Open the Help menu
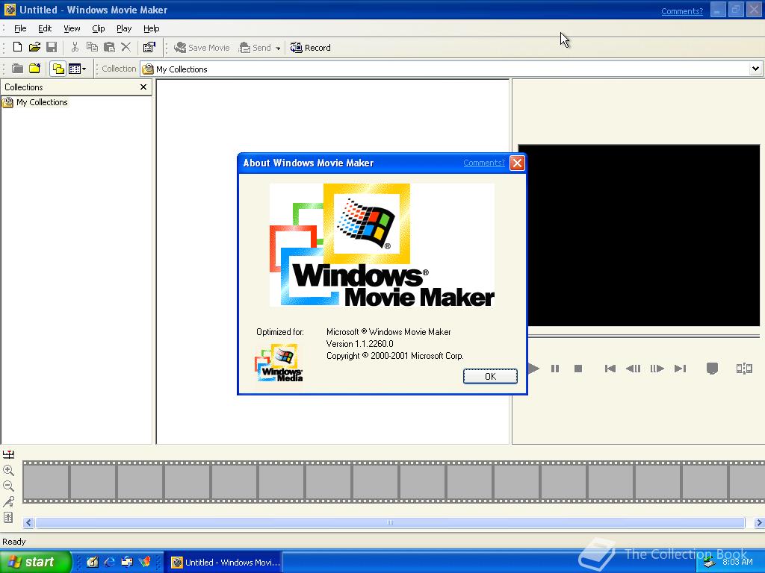 tap(151, 28)
